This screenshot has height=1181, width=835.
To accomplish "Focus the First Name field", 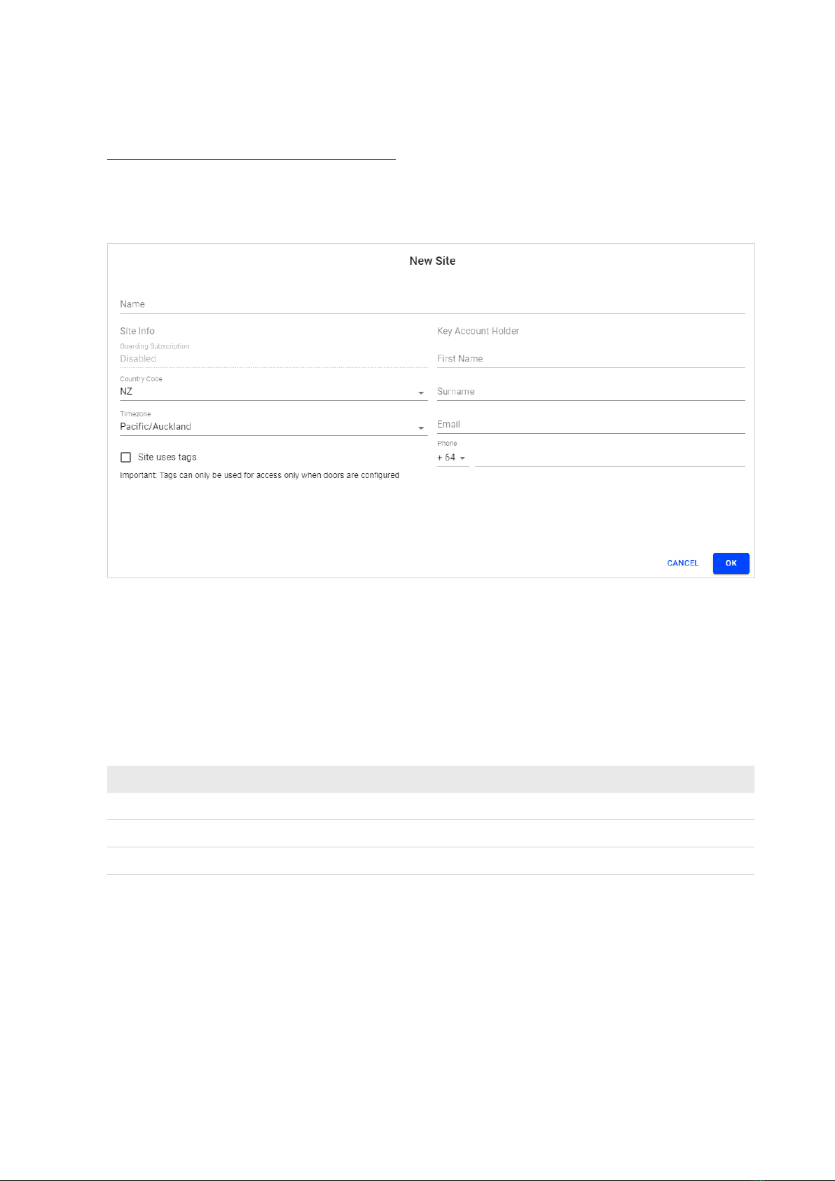I will [590, 359].
